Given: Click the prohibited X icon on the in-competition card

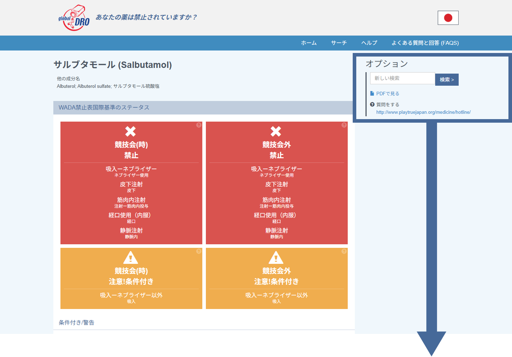Looking at the screenshot, I should click(x=131, y=131).
